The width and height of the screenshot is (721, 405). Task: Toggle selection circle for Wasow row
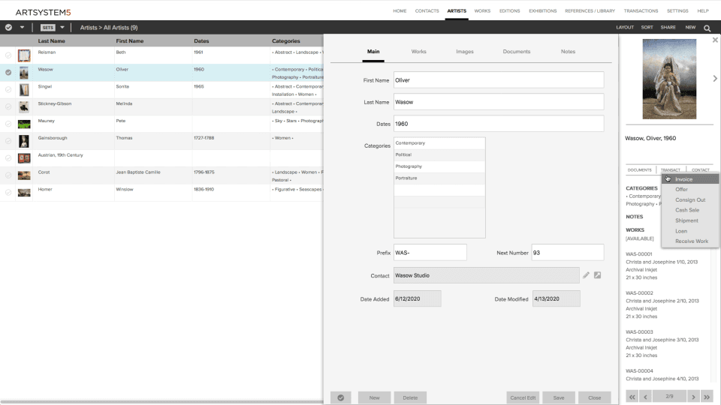pos(8,72)
